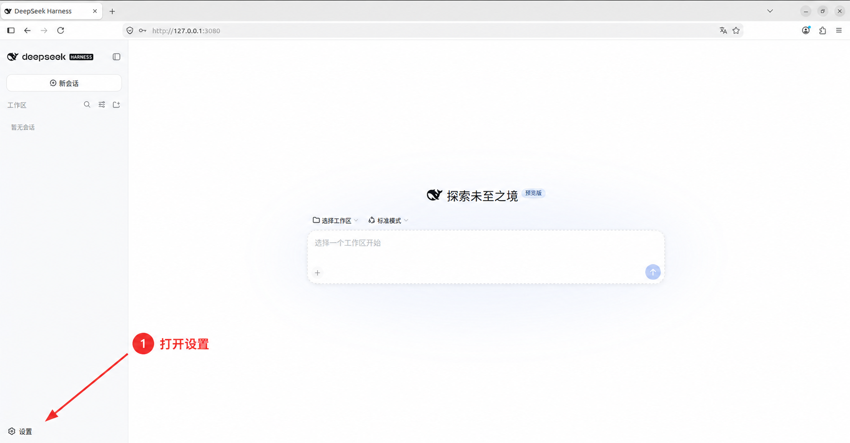Click the 工作区 section label

point(17,105)
